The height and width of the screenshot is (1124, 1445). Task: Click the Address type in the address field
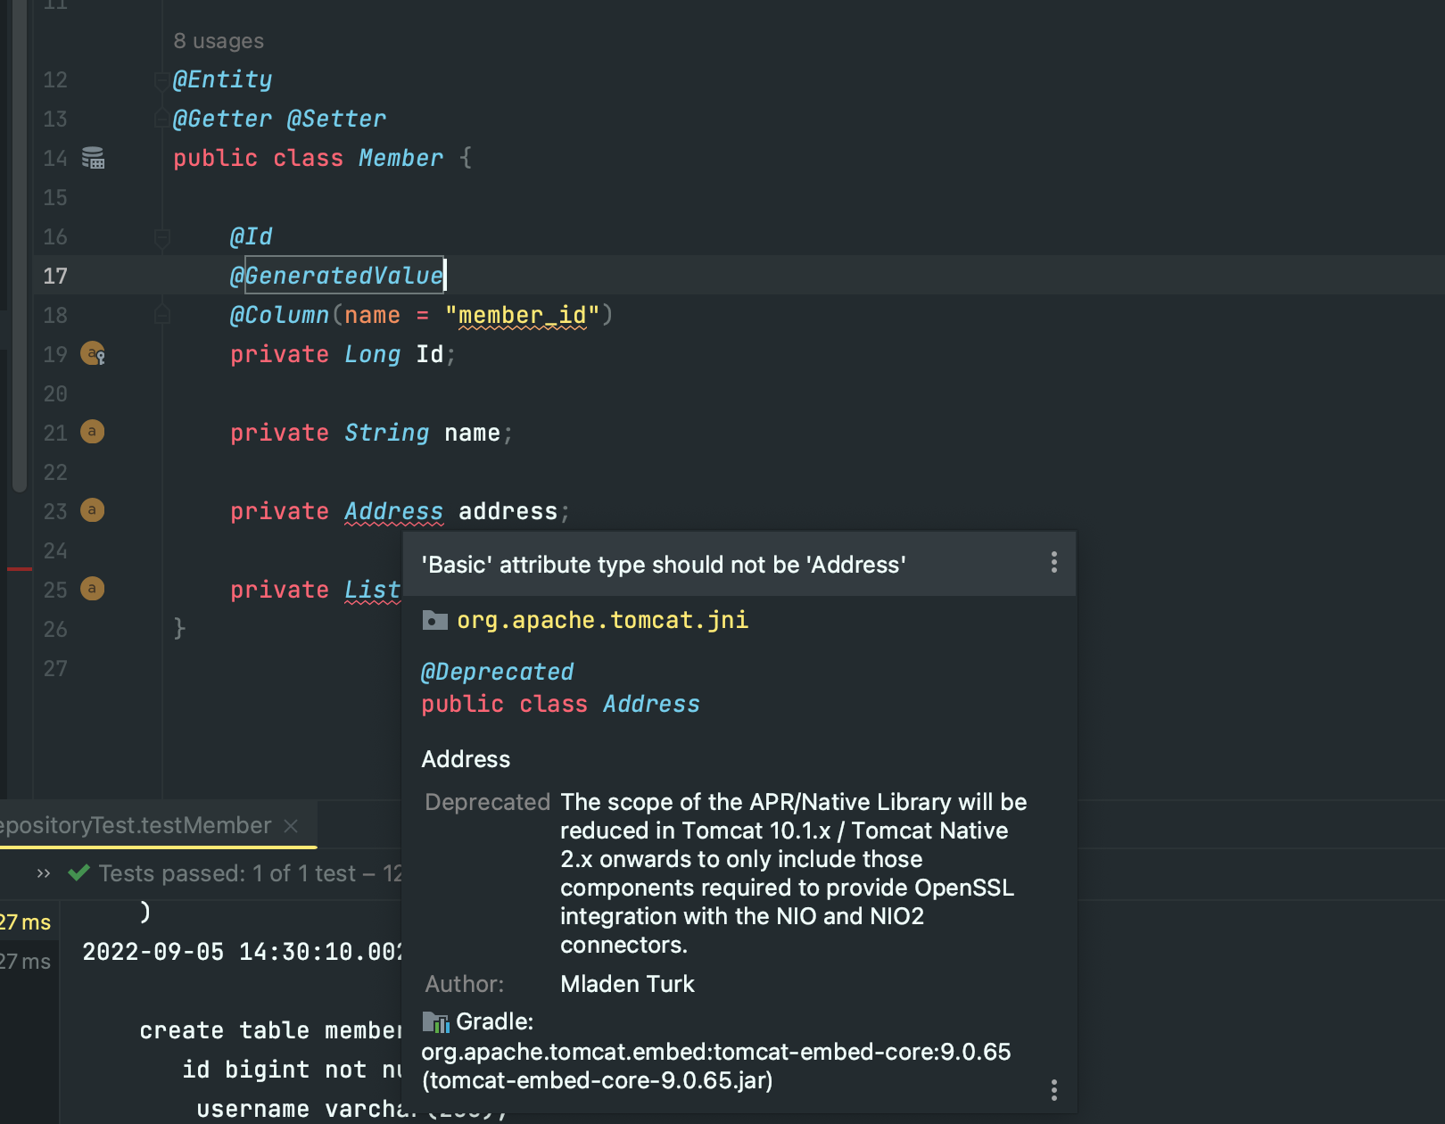[x=393, y=511]
